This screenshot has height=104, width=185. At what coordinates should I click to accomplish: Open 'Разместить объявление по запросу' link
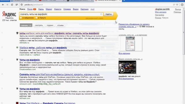(x=134, y=25)
